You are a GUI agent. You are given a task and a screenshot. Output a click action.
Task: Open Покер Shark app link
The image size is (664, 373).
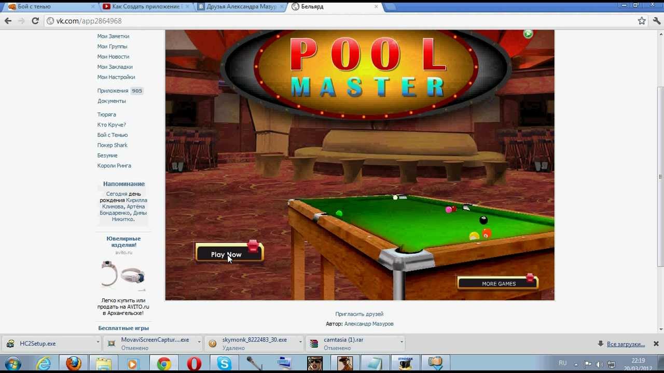point(112,145)
